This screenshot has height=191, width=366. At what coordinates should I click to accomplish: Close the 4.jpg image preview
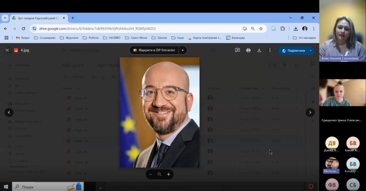(7, 50)
